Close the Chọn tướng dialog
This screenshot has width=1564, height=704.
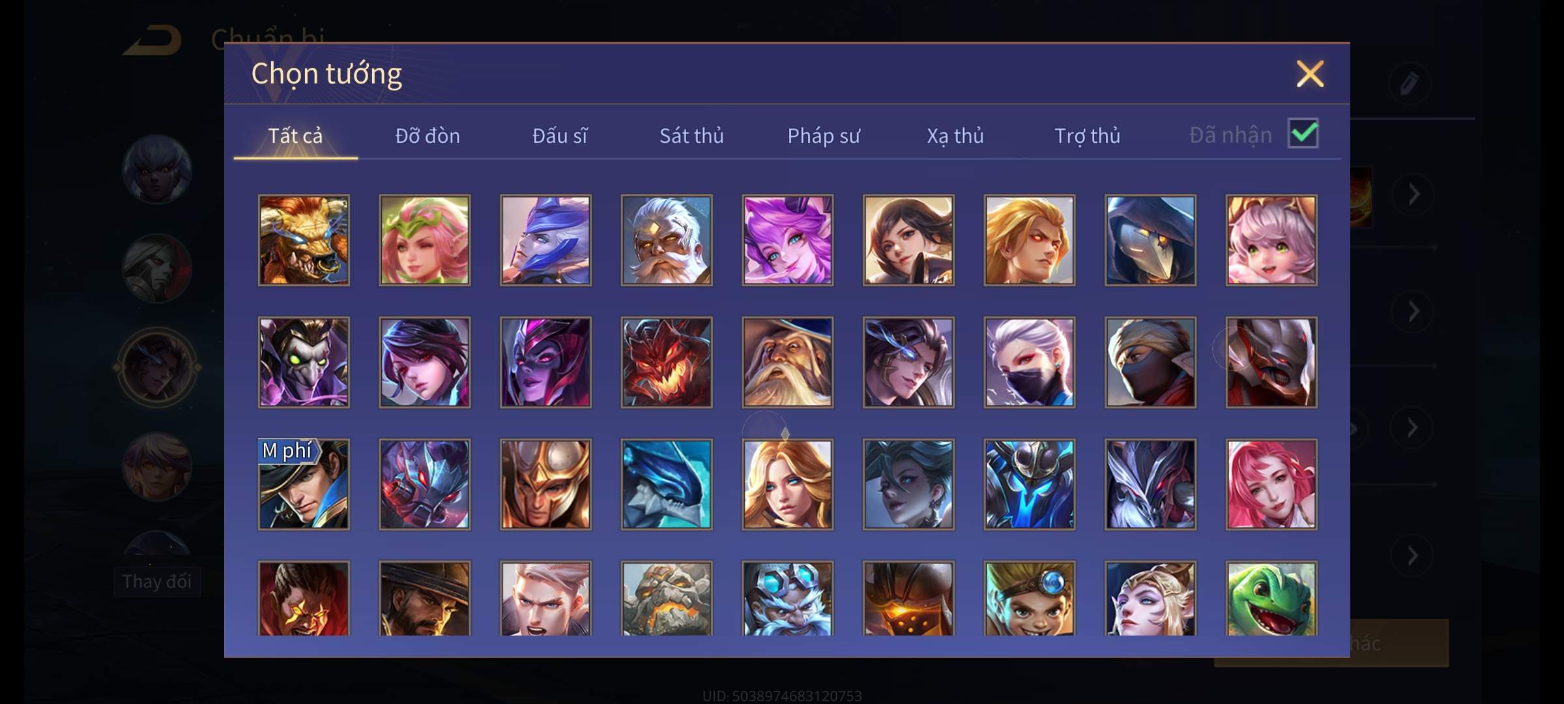coord(1310,74)
